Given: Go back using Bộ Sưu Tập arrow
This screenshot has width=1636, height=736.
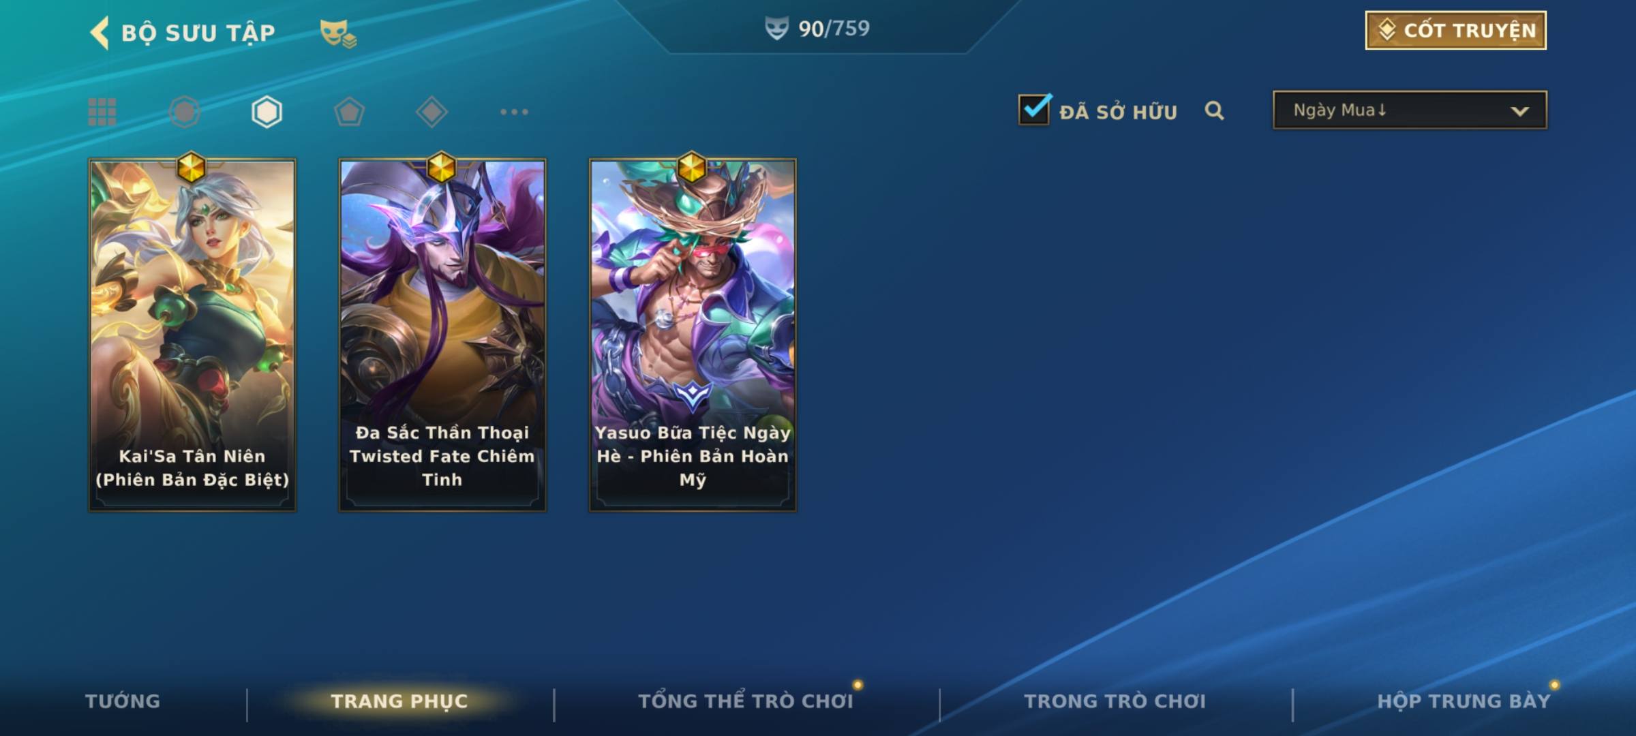Looking at the screenshot, I should click(100, 33).
